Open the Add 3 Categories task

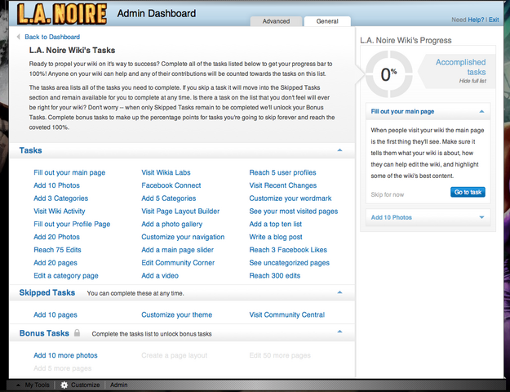pyautogui.click(x=61, y=198)
